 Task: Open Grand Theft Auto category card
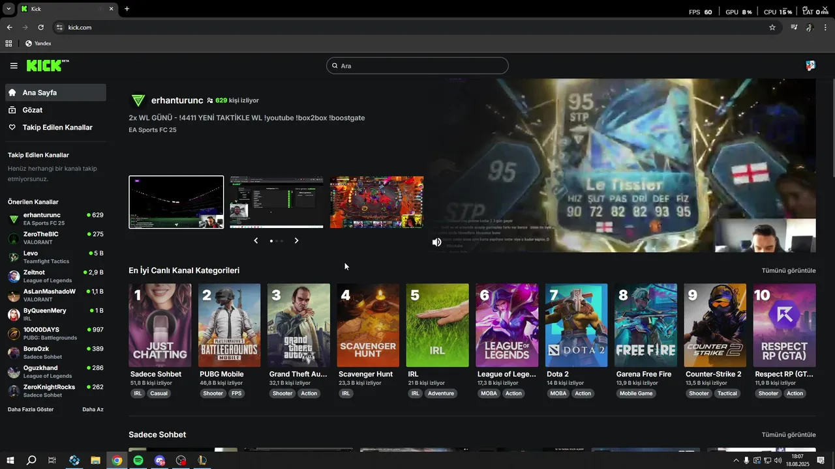click(x=299, y=325)
